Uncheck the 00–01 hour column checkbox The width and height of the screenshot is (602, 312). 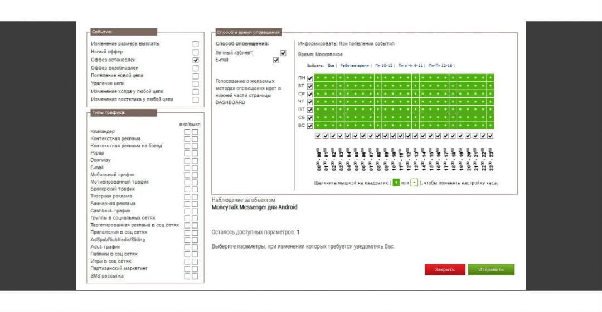[318, 136]
